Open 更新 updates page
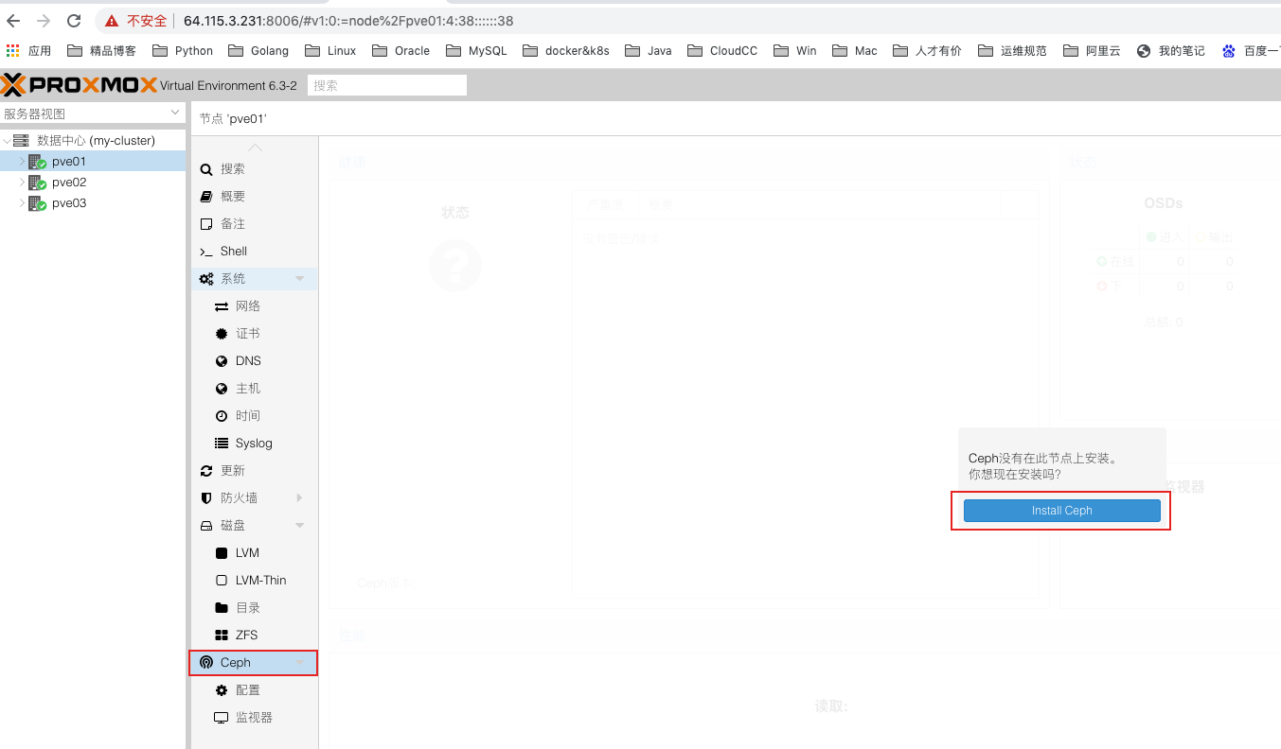Image resolution: width=1281 pixels, height=749 pixels. [254, 471]
